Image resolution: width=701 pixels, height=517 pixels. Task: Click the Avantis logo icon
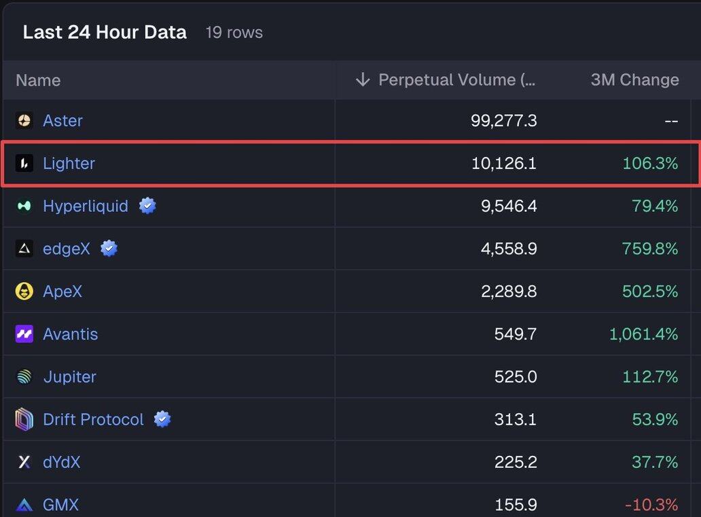pos(24,334)
